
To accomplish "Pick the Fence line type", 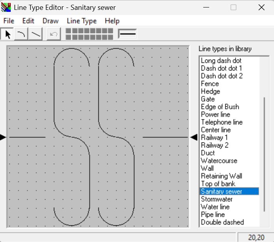I will (x=210, y=84).
